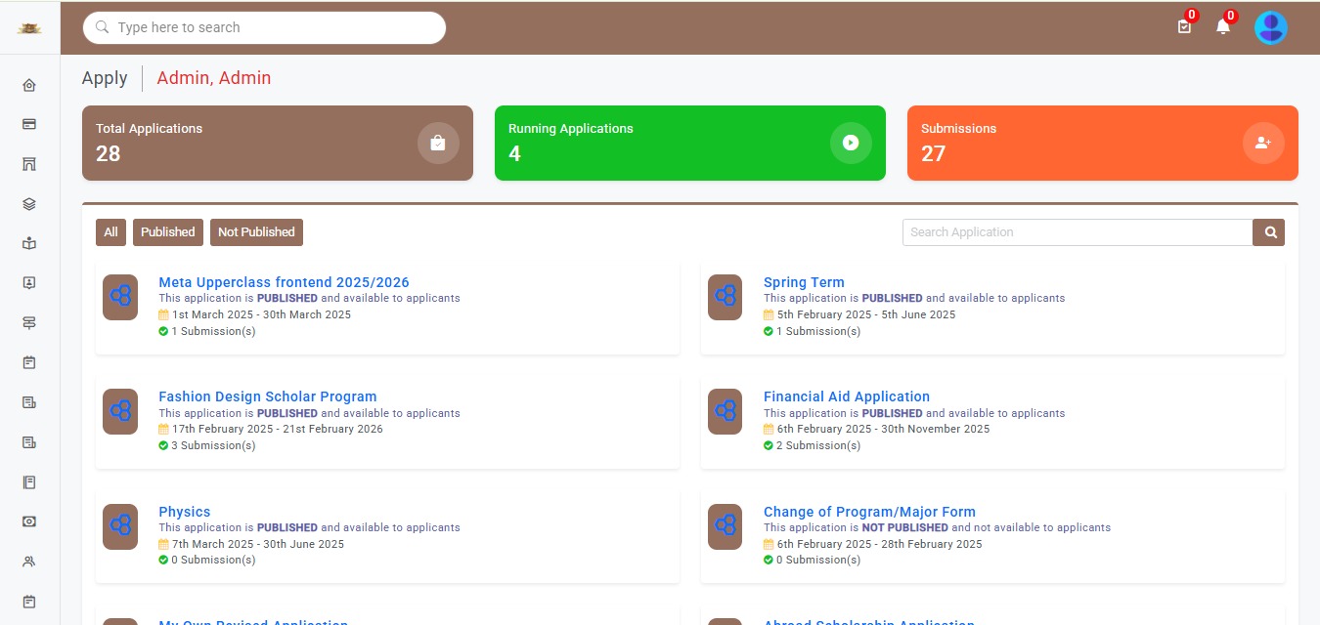
Task: Click the add-user icon on Submissions card
Action: [1262, 144]
